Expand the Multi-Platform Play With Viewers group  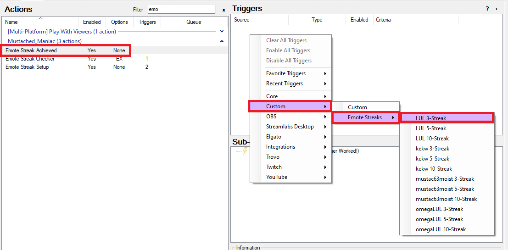click(x=222, y=31)
